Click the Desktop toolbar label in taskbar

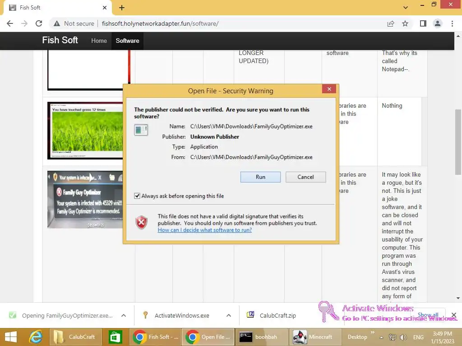point(357,337)
